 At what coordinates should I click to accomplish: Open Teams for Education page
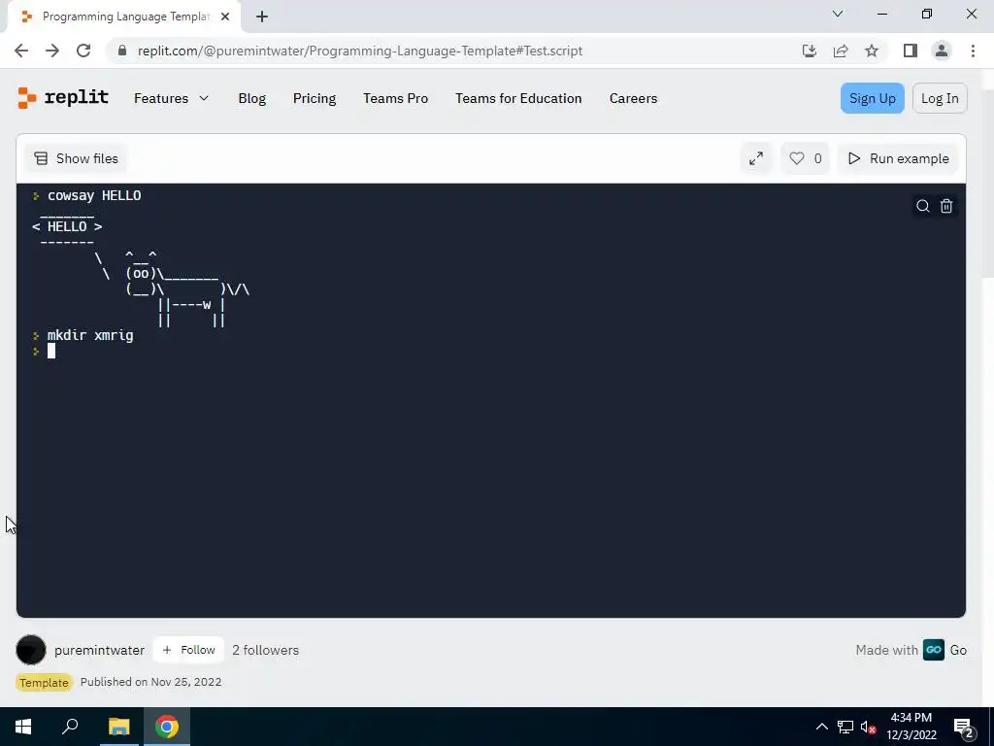pos(518,98)
